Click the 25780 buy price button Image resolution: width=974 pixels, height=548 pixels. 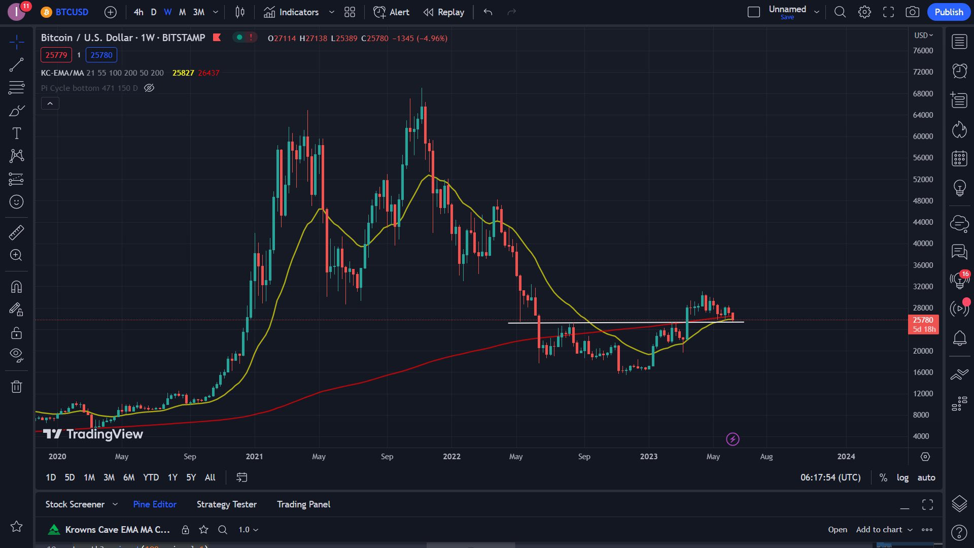point(101,55)
